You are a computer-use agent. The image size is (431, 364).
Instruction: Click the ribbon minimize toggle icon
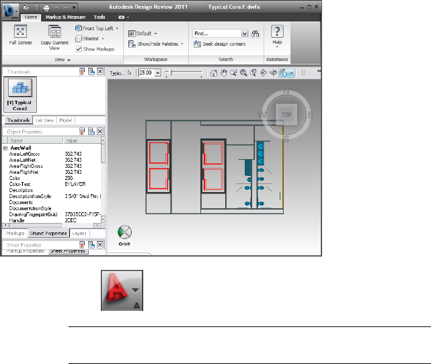[121, 17]
